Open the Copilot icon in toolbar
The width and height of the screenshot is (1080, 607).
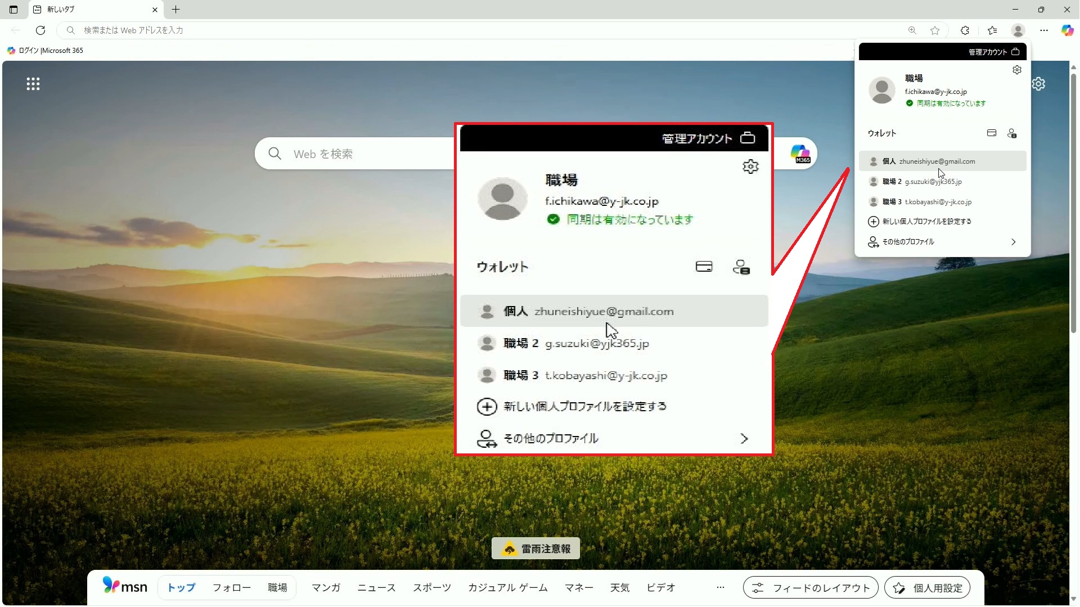(1067, 30)
